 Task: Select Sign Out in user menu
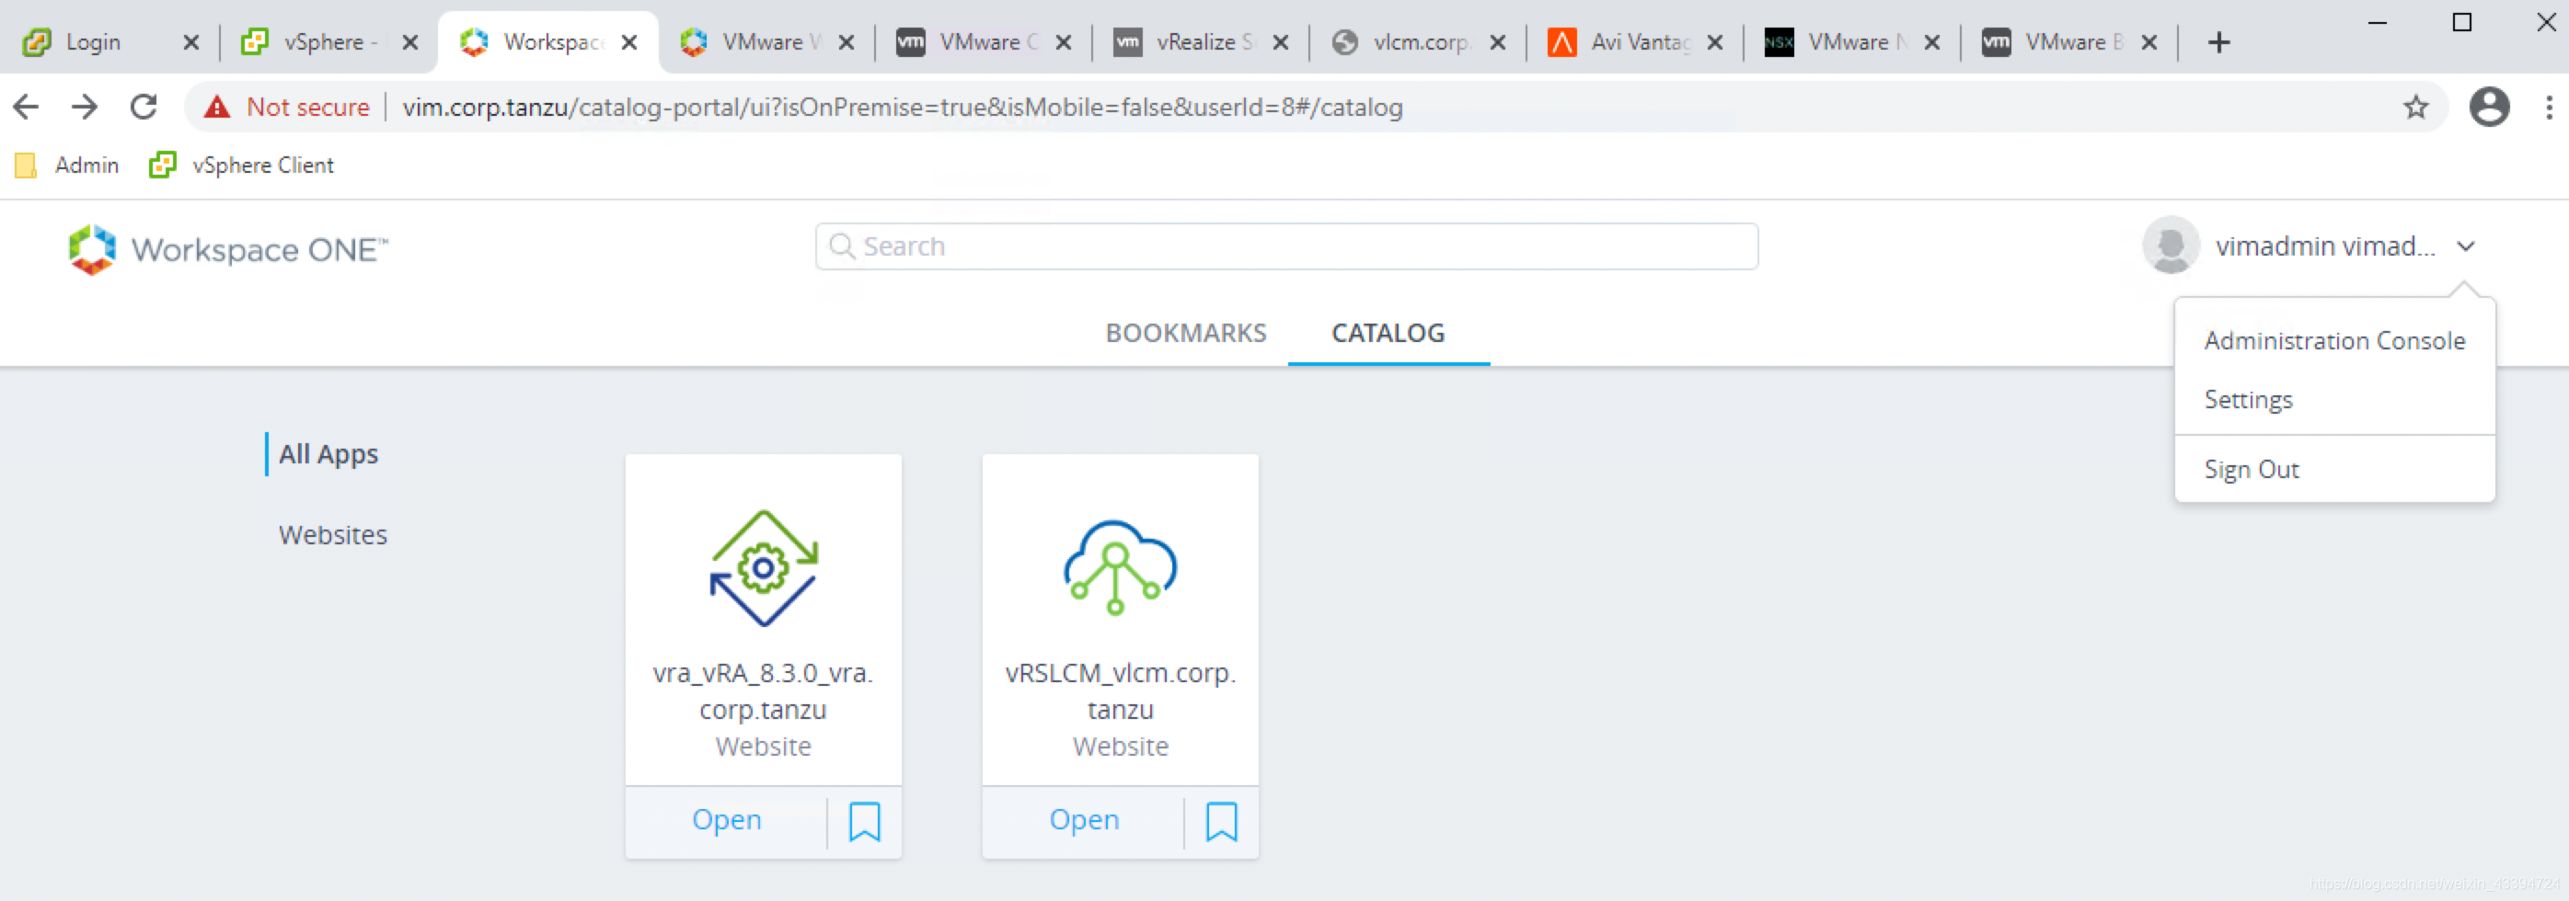coord(2251,470)
